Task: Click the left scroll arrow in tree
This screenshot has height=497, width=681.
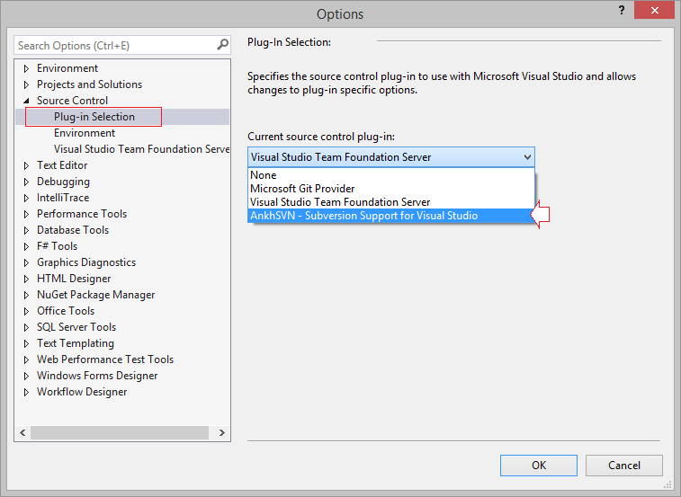Action: (22, 433)
